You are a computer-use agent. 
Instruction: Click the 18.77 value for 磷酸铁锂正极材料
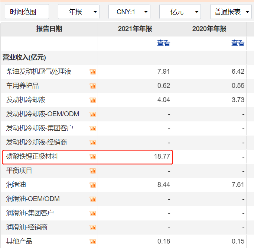pos(162,157)
